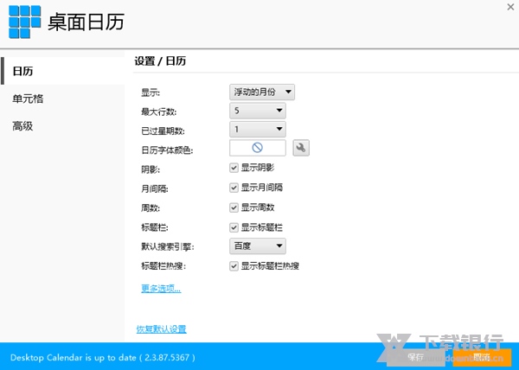Disable the 显示标题栏 checkbox
519x370 pixels.
click(234, 227)
